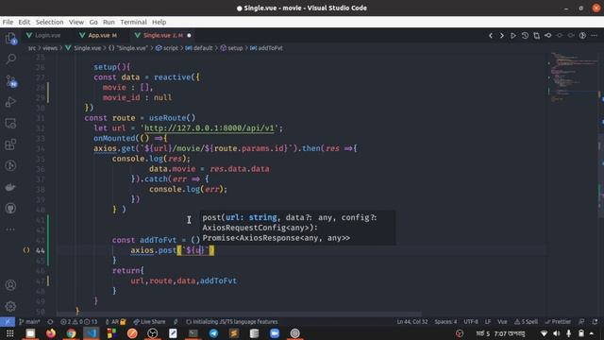This screenshot has width=604, height=340.
Task: Open the feedback icon in status bar
Action: point(581,321)
